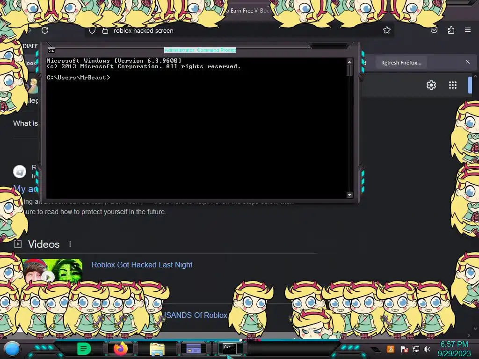
Task: Open the Firefox hamburger application menu
Action: coord(468,30)
